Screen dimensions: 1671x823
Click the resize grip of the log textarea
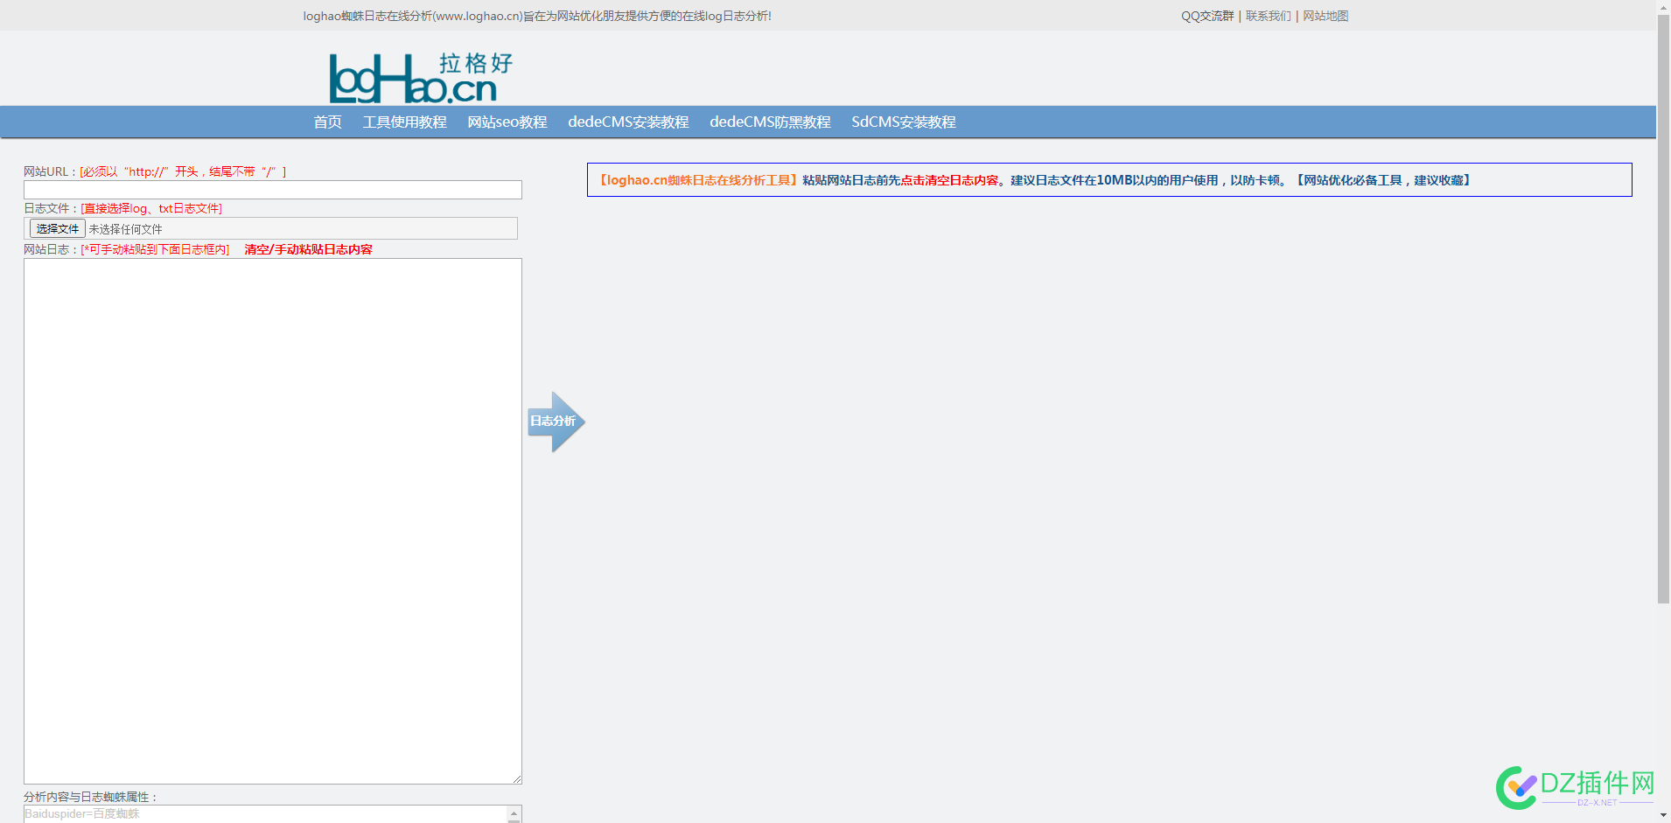(x=516, y=778)
